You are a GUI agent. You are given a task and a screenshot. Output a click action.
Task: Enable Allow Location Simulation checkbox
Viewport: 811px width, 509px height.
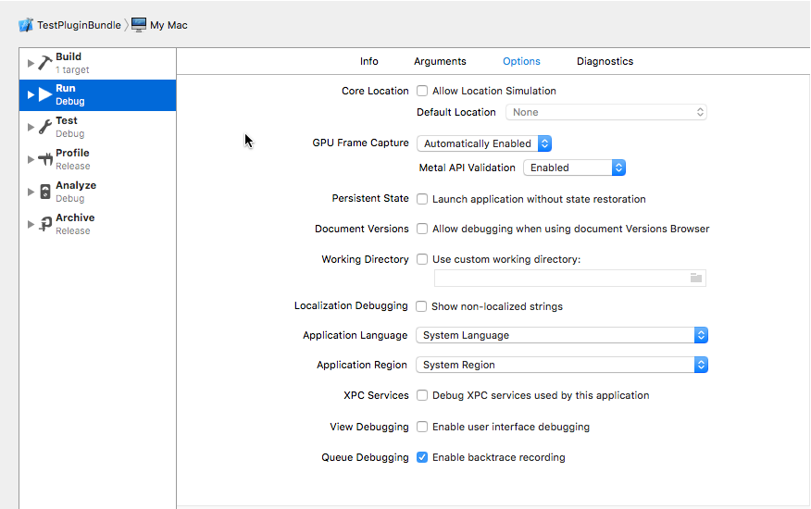[422, 91]
